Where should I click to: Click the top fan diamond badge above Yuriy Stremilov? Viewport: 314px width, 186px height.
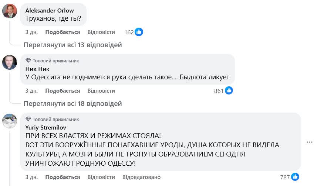(28, 120)
